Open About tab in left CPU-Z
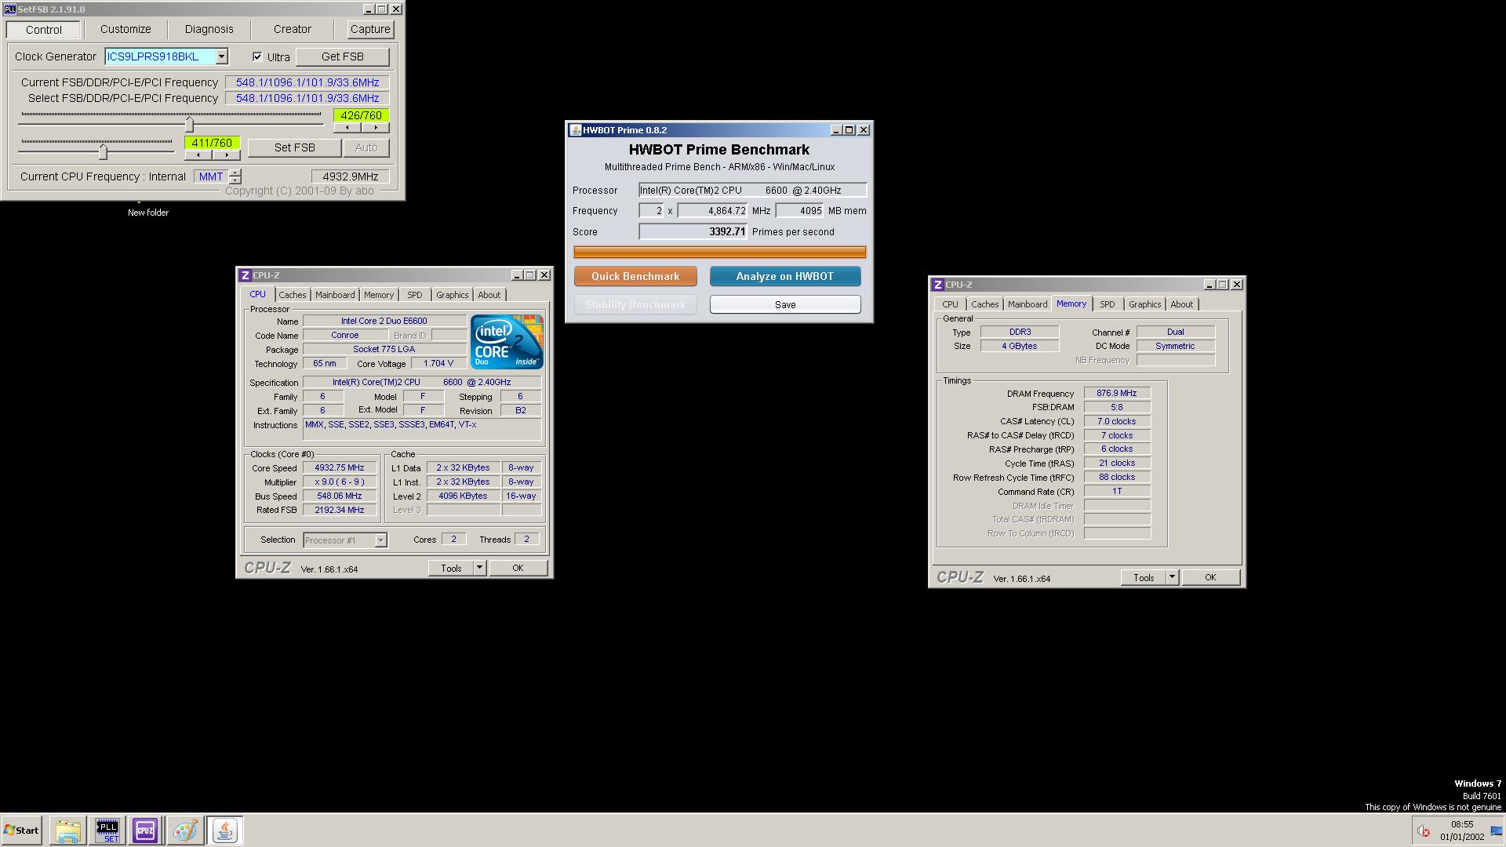 (x=489, y=295)
